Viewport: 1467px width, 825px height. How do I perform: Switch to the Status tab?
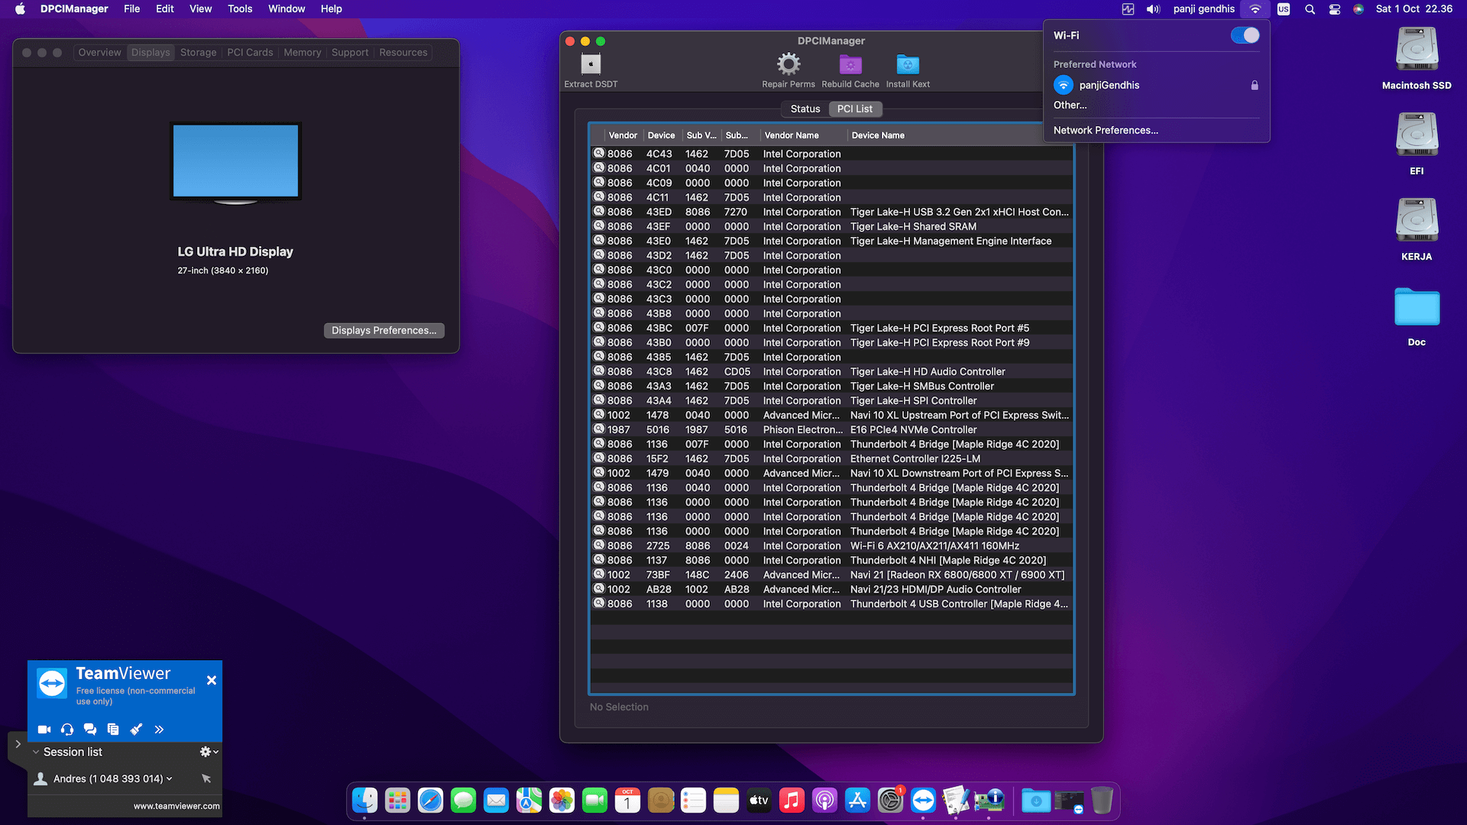805,109
